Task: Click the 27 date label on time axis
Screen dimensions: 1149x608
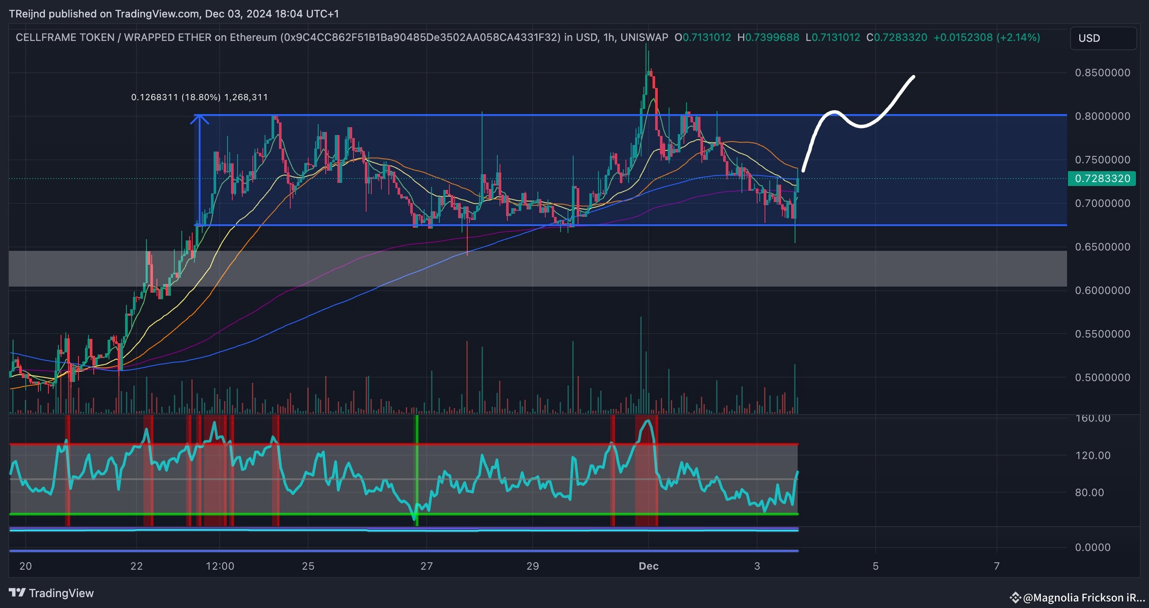Action: coord(426,566)
